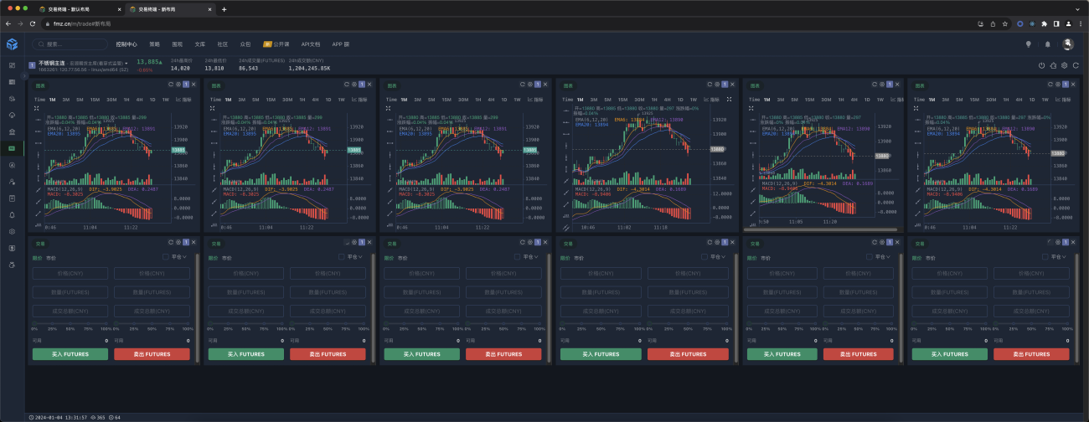Close the second chart panel

369,85
